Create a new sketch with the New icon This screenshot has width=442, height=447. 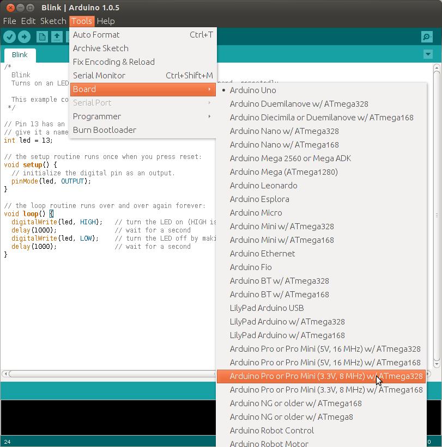(x=42, y=36)
